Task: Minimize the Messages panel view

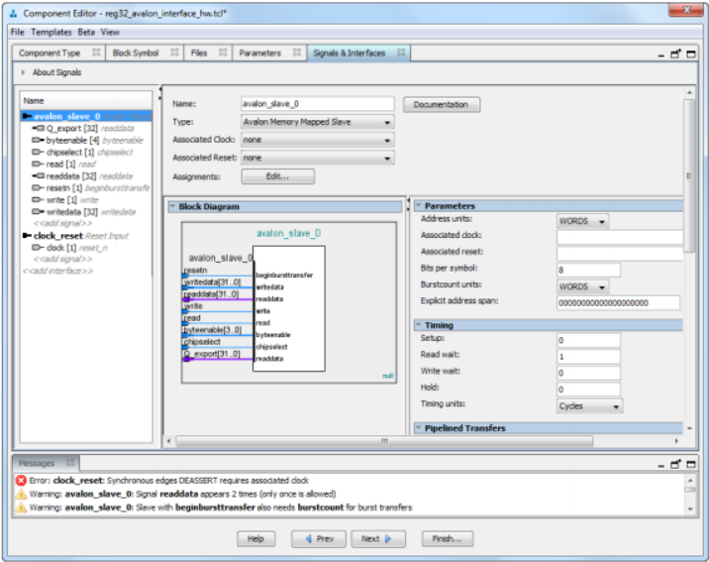Action: (x=661, y=465)
